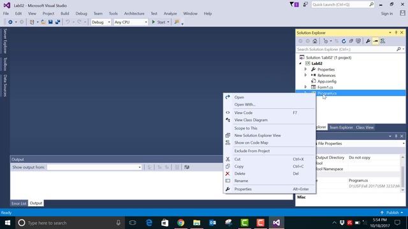Viewport: 408px width, 229px height.
Task: Click Publish in the status bar
Action: point(392,212)
